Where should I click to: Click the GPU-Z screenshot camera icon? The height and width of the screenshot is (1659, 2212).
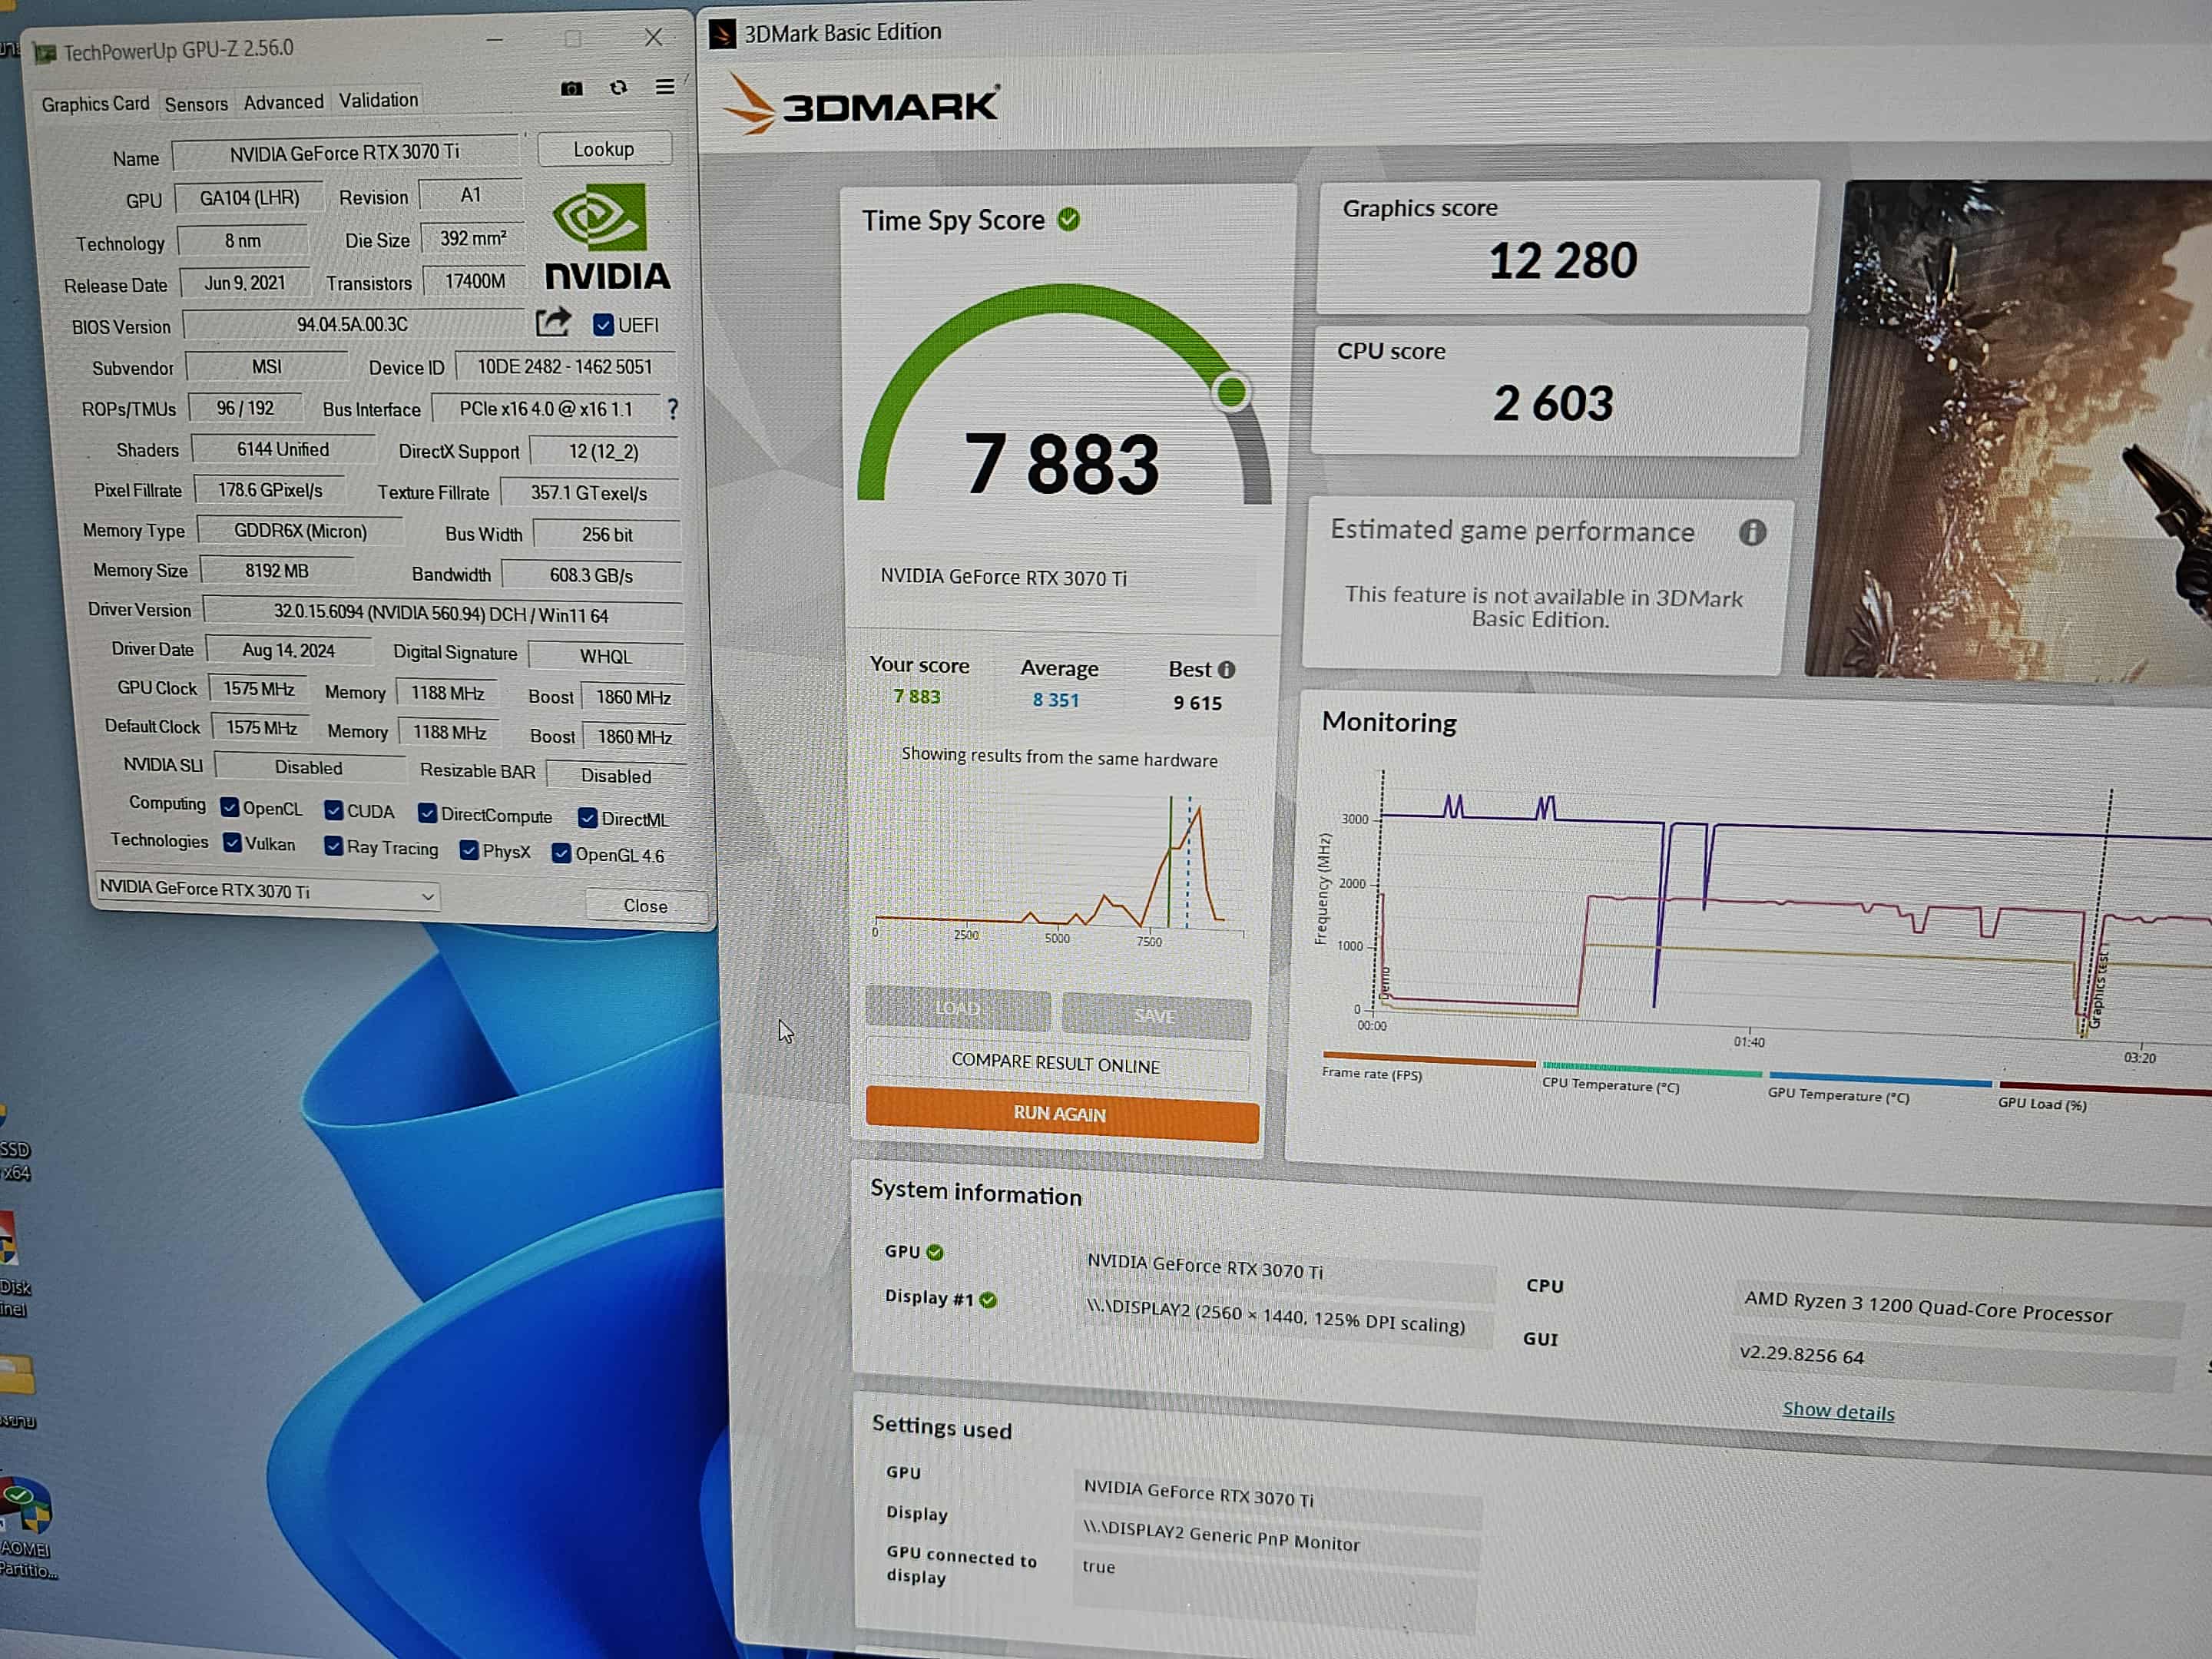click(x=571, y=89)
